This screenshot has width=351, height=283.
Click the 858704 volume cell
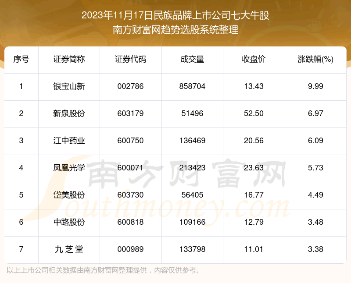point(192,86)
